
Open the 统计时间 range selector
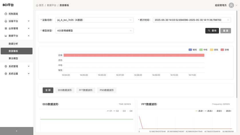192,20
